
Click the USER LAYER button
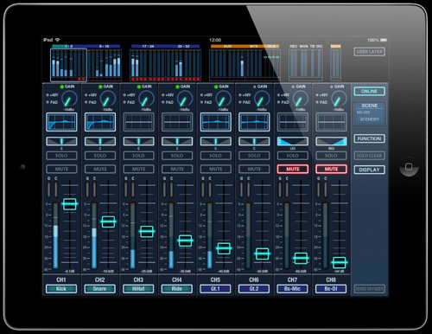370,52
